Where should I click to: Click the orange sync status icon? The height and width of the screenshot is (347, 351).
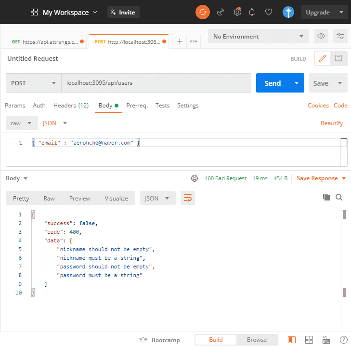pyautogui.click(x=203, y=12)
